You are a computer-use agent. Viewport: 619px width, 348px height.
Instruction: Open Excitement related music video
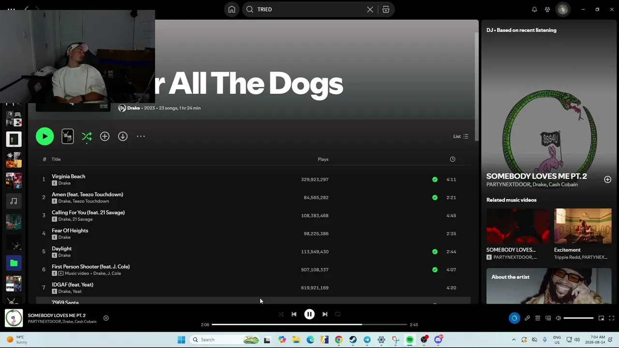[x=583, y=234]
